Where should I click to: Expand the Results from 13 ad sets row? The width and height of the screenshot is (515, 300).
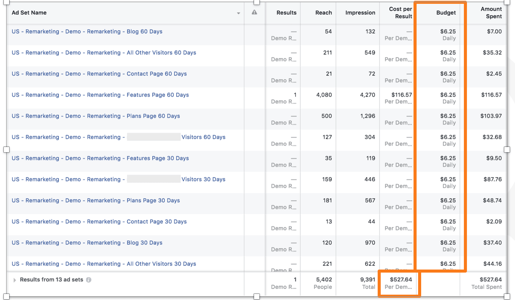15,280
